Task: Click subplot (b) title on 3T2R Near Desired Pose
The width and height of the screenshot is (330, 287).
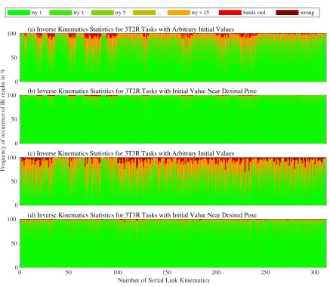Action: coord(142,91)
